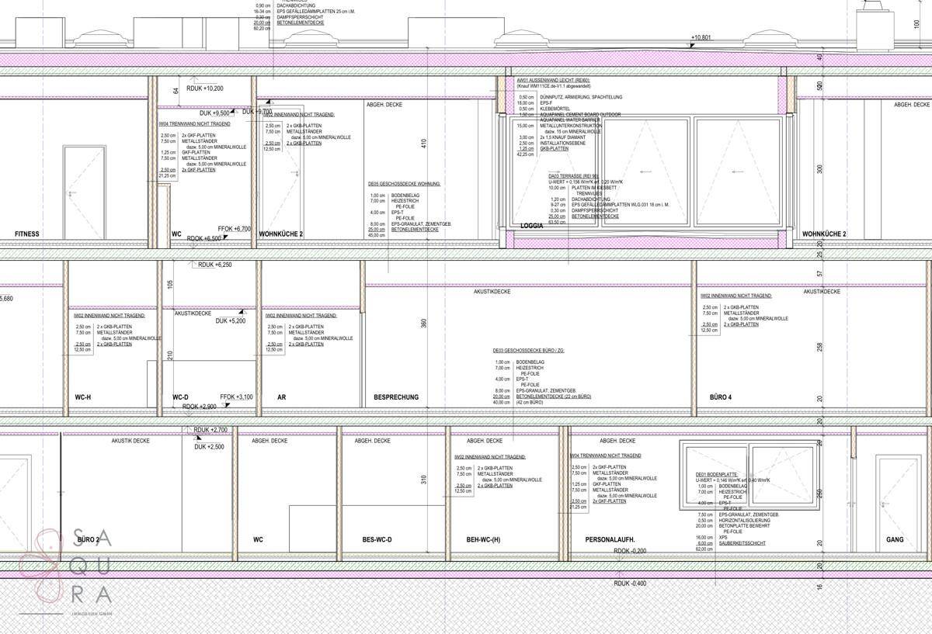Image resolution: width=932 pixels, height=634 pixels.
Task: Select the '5,680' dimension value
Action: coord(7,298)
